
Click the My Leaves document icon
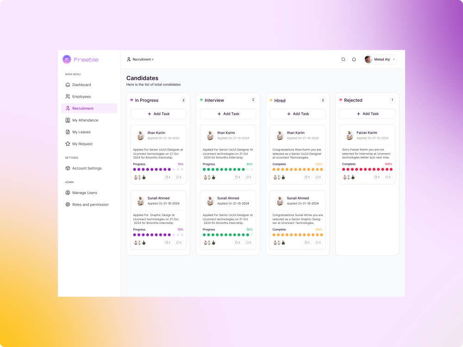click(68, 132)
